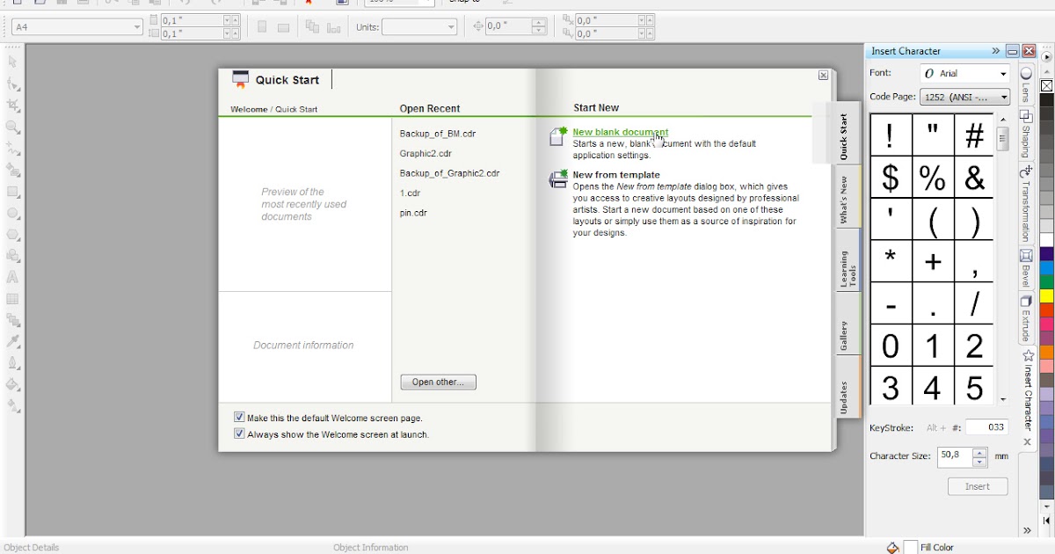Open the Units dropdown
This screenshot has width=1055, height=554.
[452, 27]
